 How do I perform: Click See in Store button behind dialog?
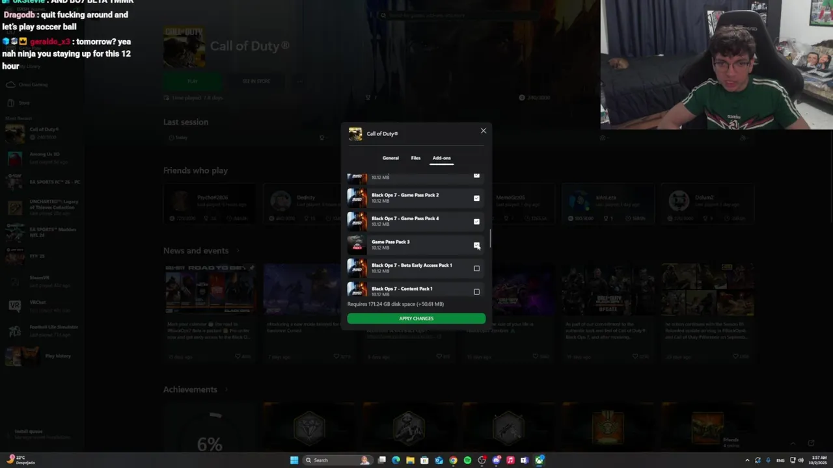[x=256, y=81]
